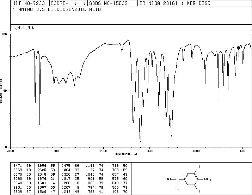The image size is (252, 195).
Task: Click the 1526 peak table entry
Action: click(46, 192)
